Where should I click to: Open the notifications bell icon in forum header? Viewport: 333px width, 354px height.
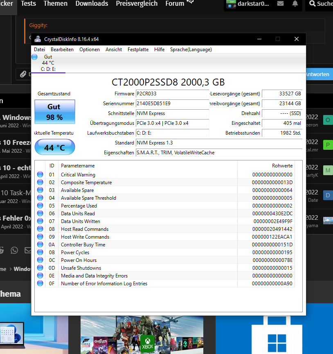click(295, 4)
